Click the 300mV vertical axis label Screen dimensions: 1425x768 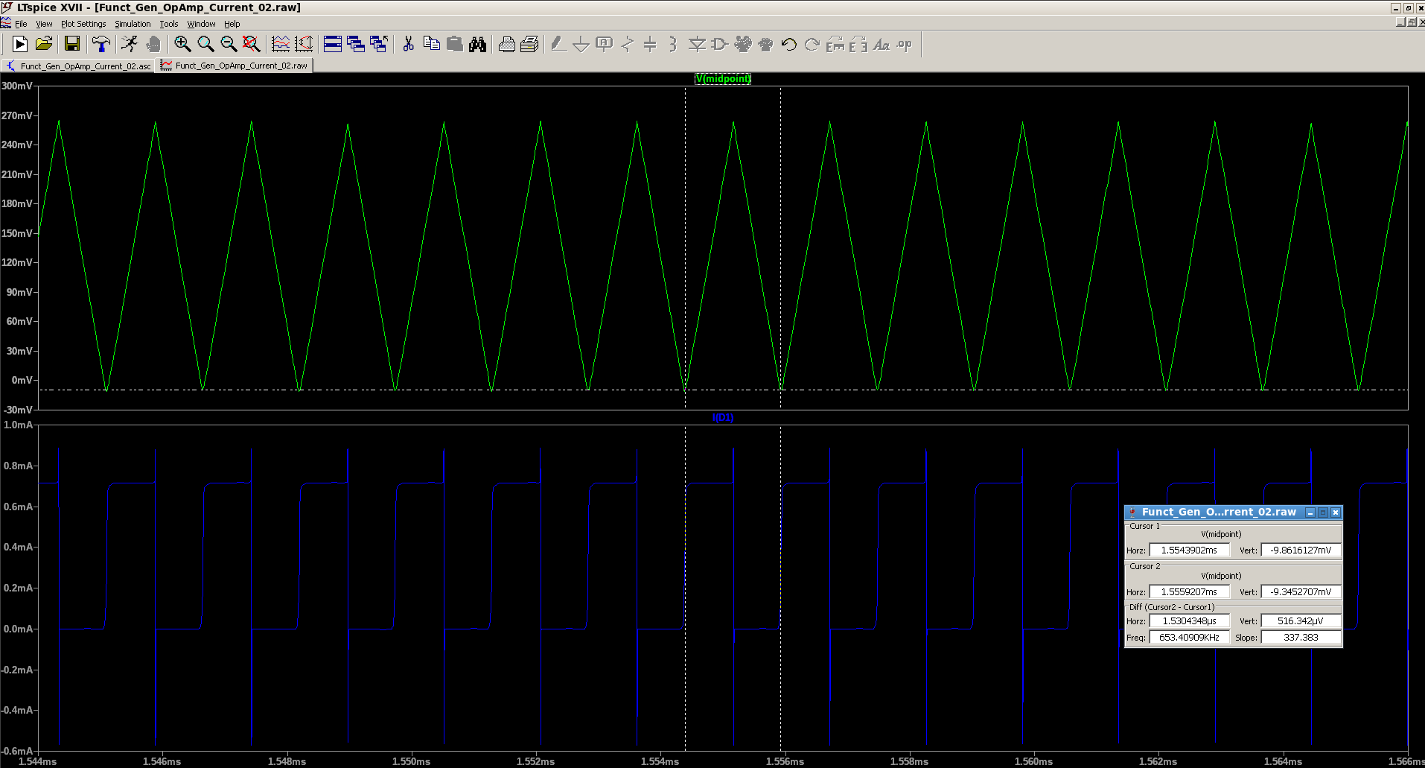tap(16, 86)
